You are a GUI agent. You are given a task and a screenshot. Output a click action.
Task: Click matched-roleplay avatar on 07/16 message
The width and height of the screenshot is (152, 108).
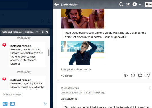pyautogui.click(x=4, y=79)
